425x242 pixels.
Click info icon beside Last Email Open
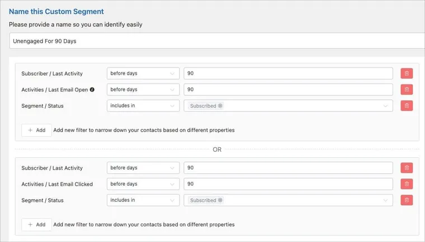(x=92, y=90)
